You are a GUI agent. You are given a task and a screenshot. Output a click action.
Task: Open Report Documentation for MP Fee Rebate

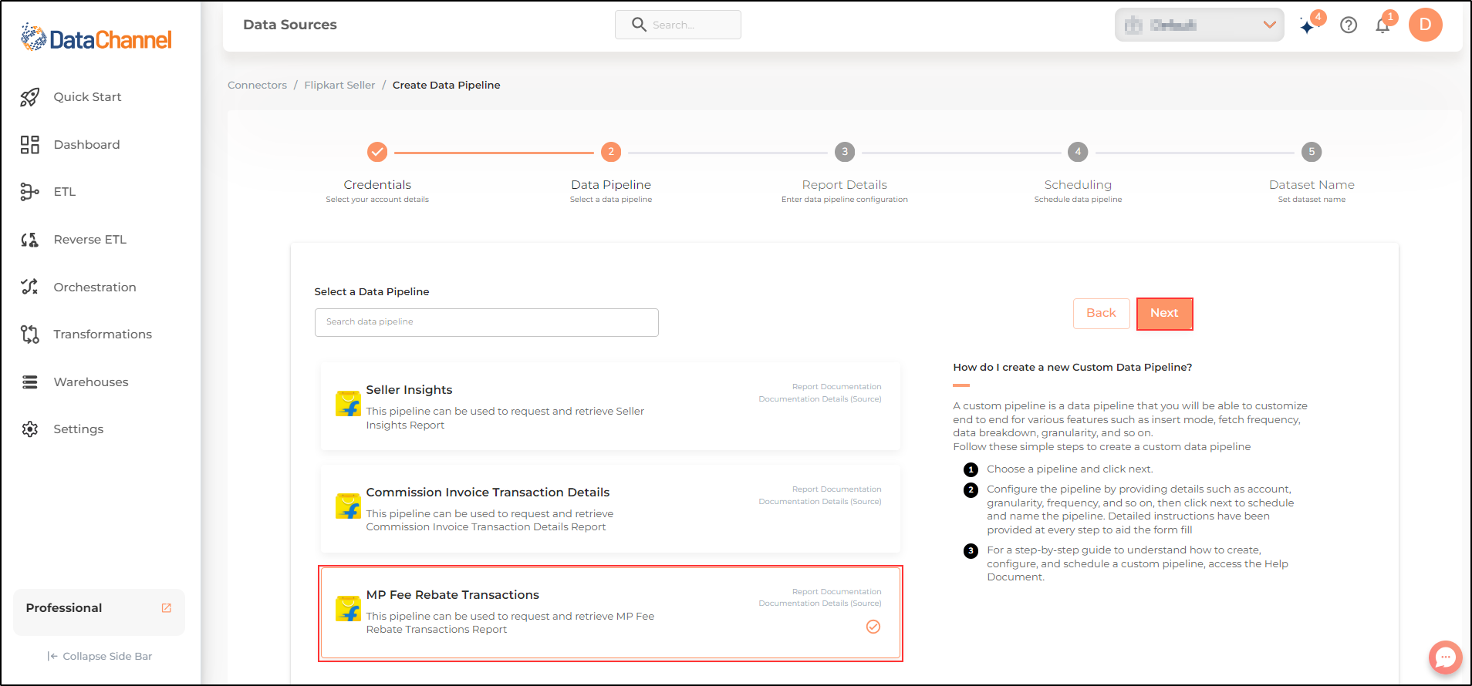coord(836,592)
